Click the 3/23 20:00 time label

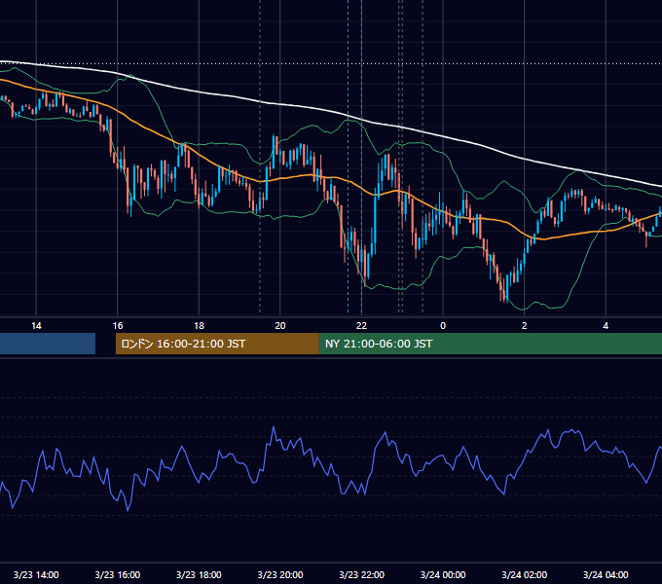click(280, 574)
